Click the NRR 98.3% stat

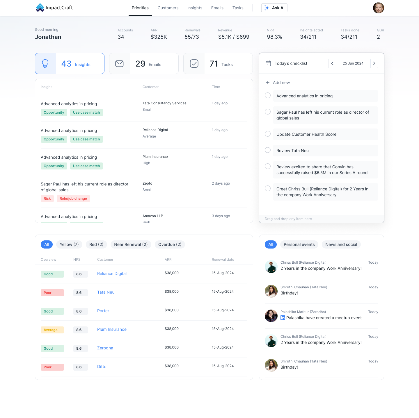274,34
